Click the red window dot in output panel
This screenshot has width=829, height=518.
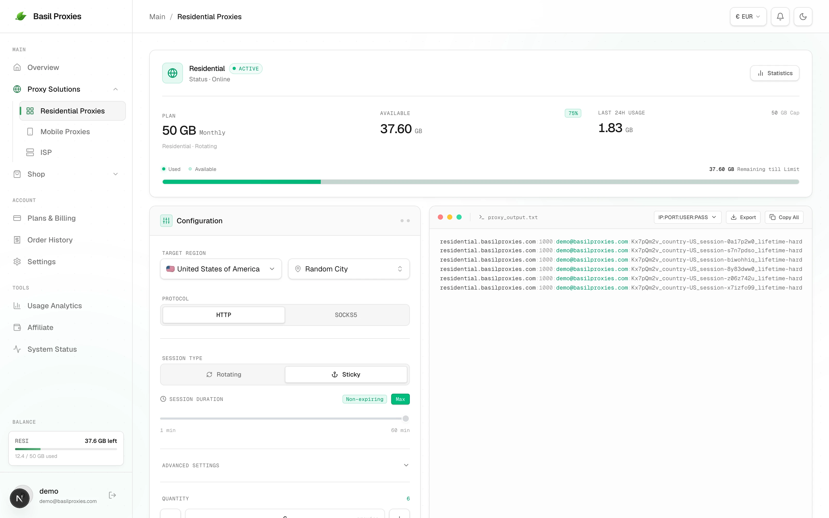(440, 217)
